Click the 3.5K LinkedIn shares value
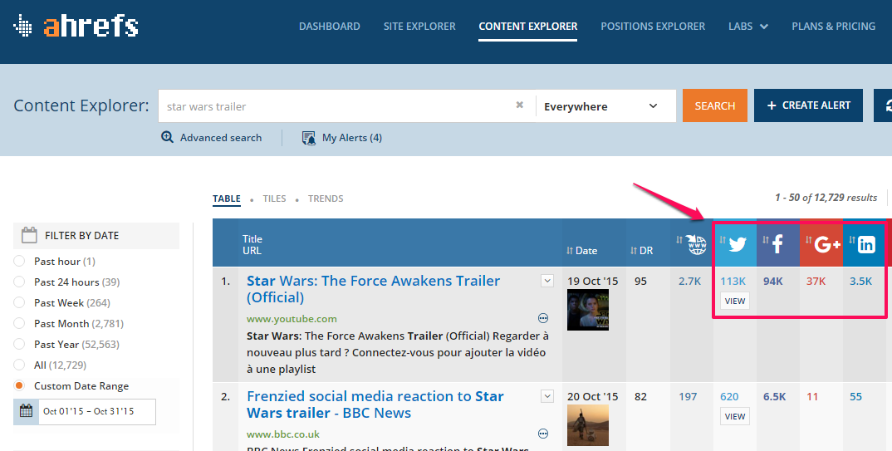The height and width of the screenshot is (451, 892). (860, 281)
